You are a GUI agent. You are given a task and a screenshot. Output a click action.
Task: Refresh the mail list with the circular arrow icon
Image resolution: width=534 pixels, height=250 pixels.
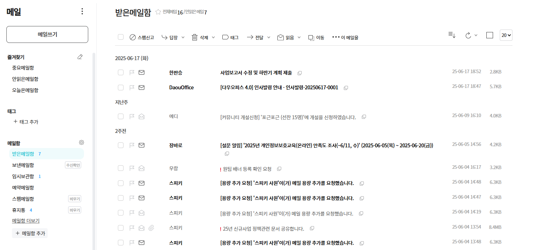coord(469,35)
